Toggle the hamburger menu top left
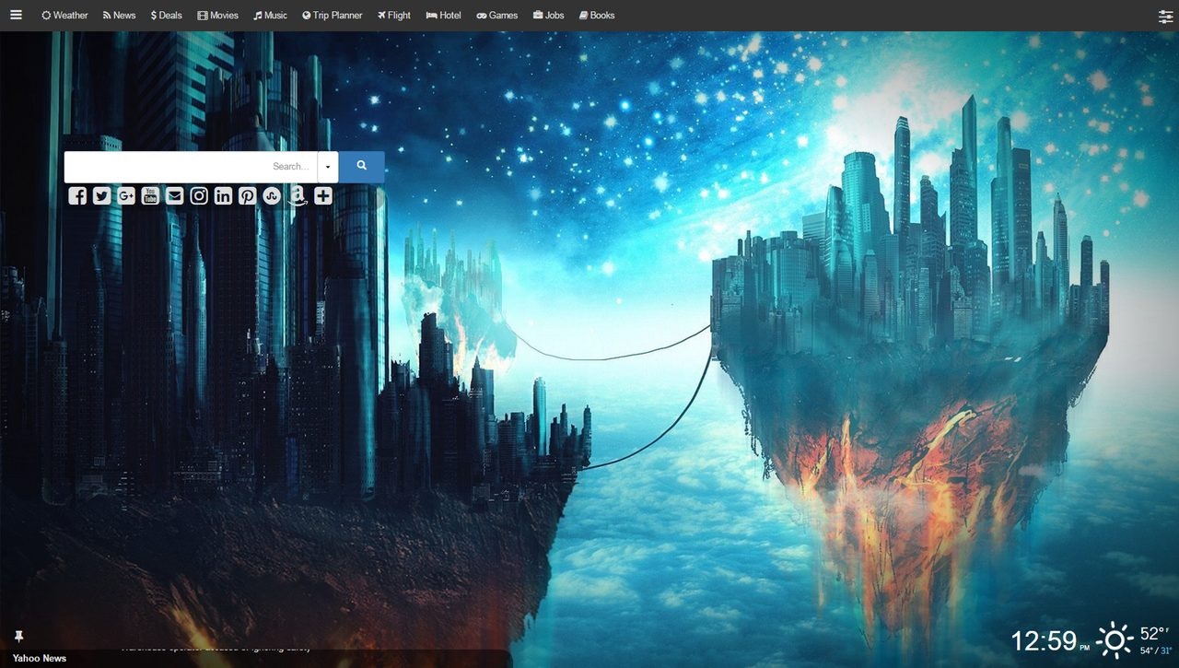The width and height of the screenshot is (1179, 668). pyautogui.click(x=16, y=15)
